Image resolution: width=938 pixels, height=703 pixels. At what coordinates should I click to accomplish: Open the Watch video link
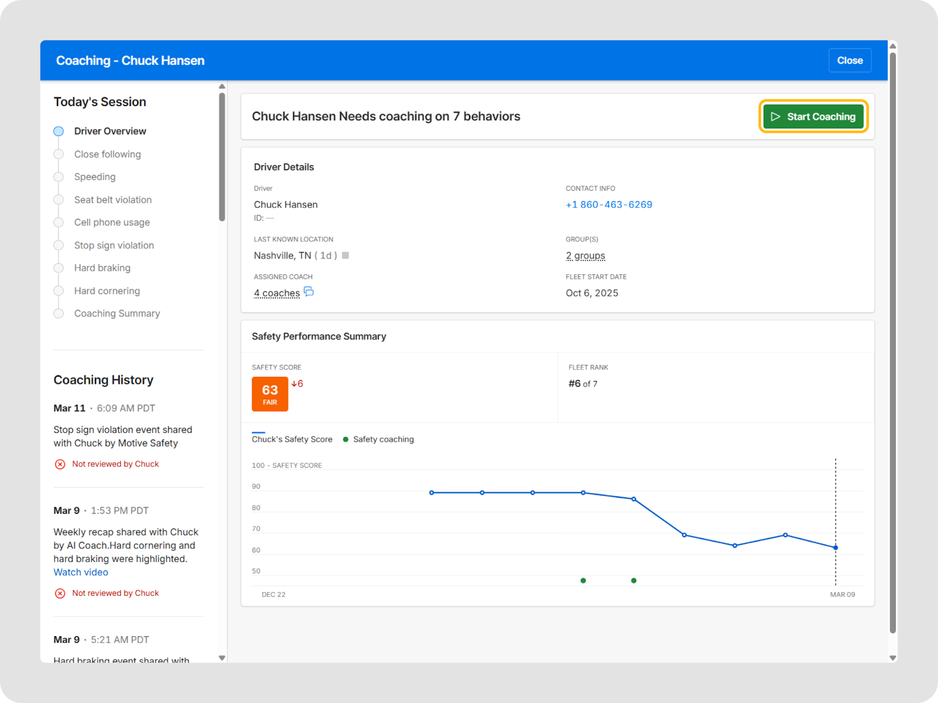(81, 572)
